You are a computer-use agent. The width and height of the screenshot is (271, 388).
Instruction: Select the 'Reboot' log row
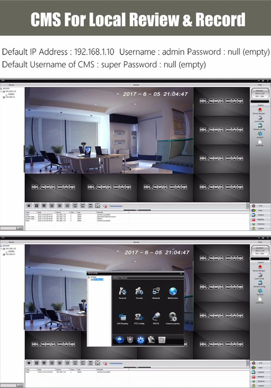pyautogui.click(x=77, y=219)
